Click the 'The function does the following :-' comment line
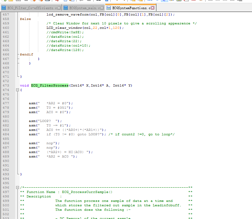The image size is (252, 219). [93, 210]
